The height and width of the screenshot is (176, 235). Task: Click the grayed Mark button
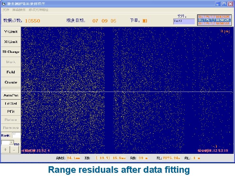pyautogui.click(x=11, y=62)
